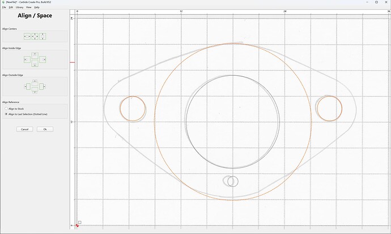Select the small bottom circle in canvas
Image resolution: width=391 pixels, height=234 pixels.
(x=233, y=181)
